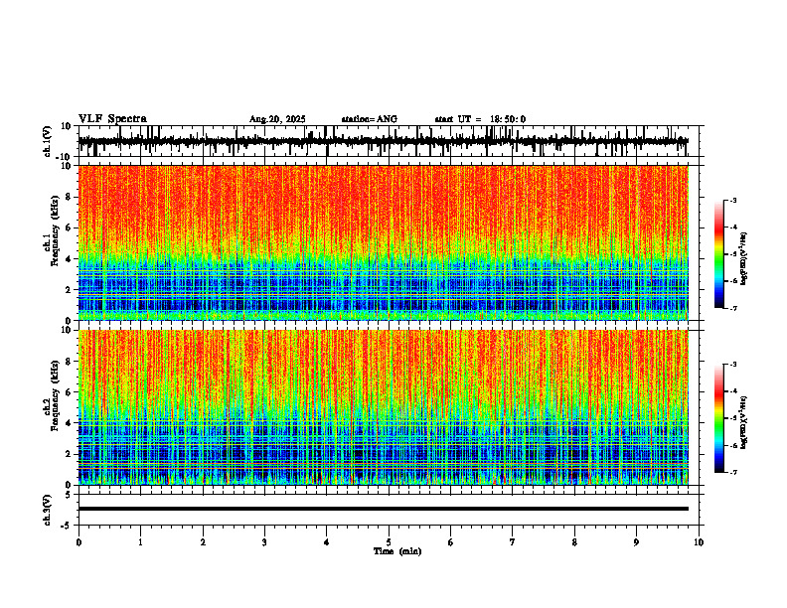This screenshot has height=608, width=787.
Task: Click the 2 kHz tick on ch.1 frequency axis
Action: [x=69, y=290]
